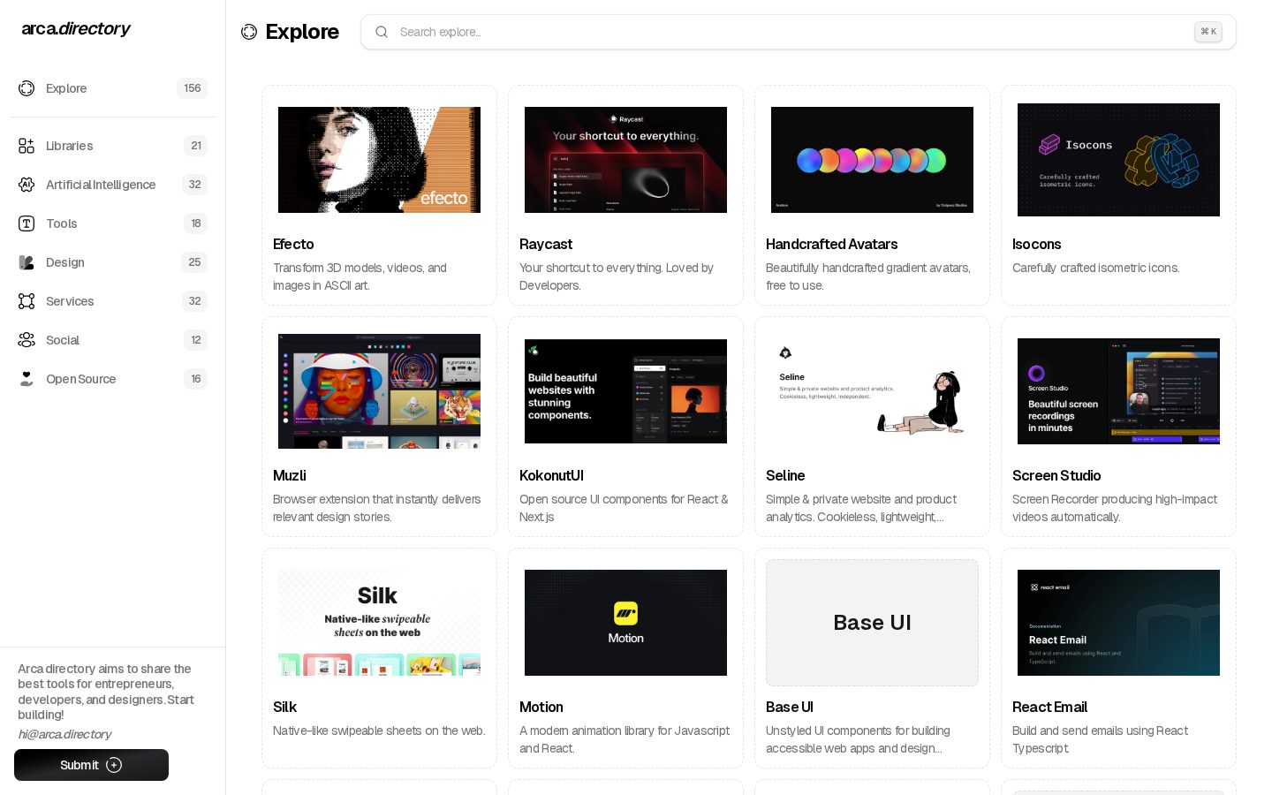This screenshot has width=1272, height=795.
Task: Click the magnifier icon in the search bar
Action: coord(382,32)
